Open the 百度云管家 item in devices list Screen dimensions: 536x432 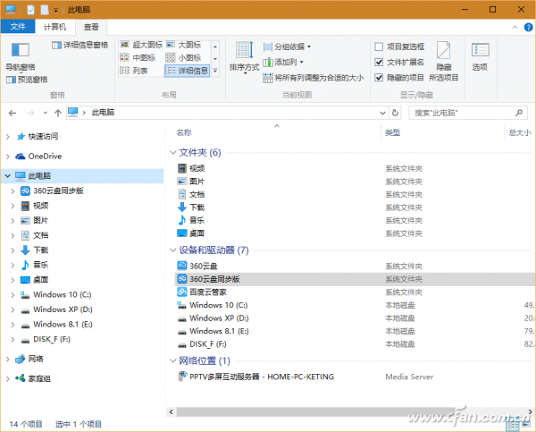coord(208,292)
